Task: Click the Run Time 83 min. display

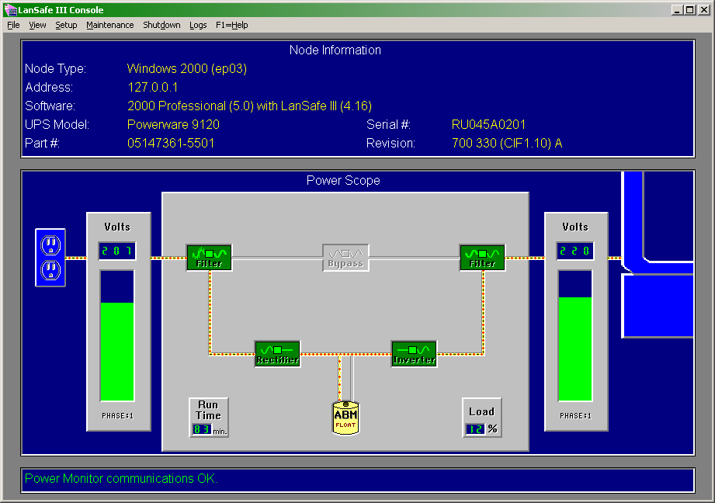Action: 209,418
